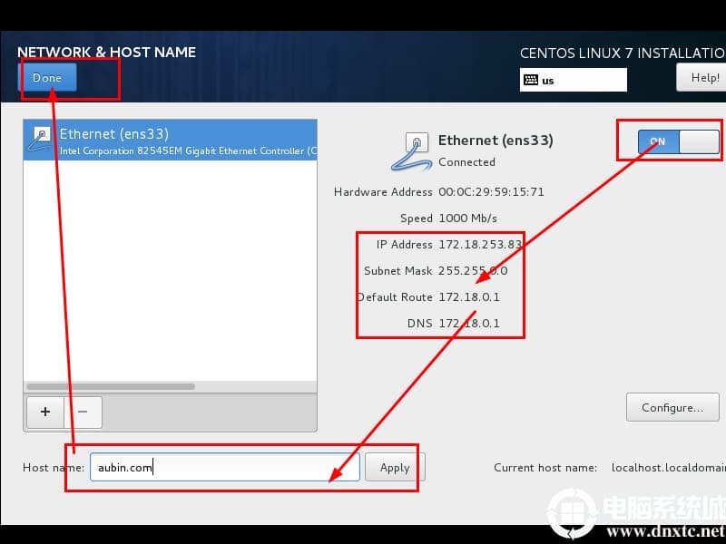Click the us keyboard layout indicator
726x544 pixels.
pos(574,80)
